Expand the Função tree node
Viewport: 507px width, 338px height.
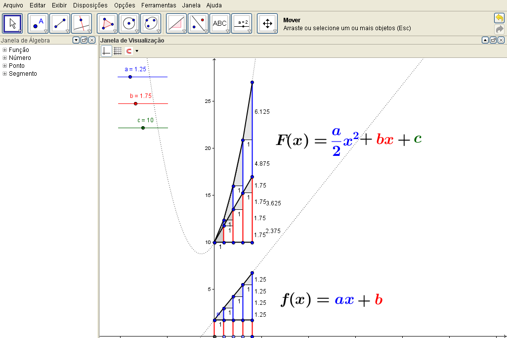[x=4, y=50]
